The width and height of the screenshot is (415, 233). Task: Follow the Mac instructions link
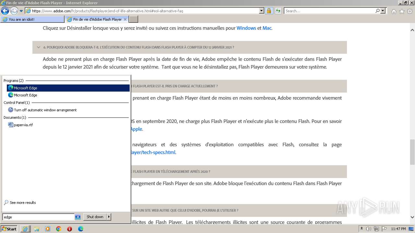point(267,28)
